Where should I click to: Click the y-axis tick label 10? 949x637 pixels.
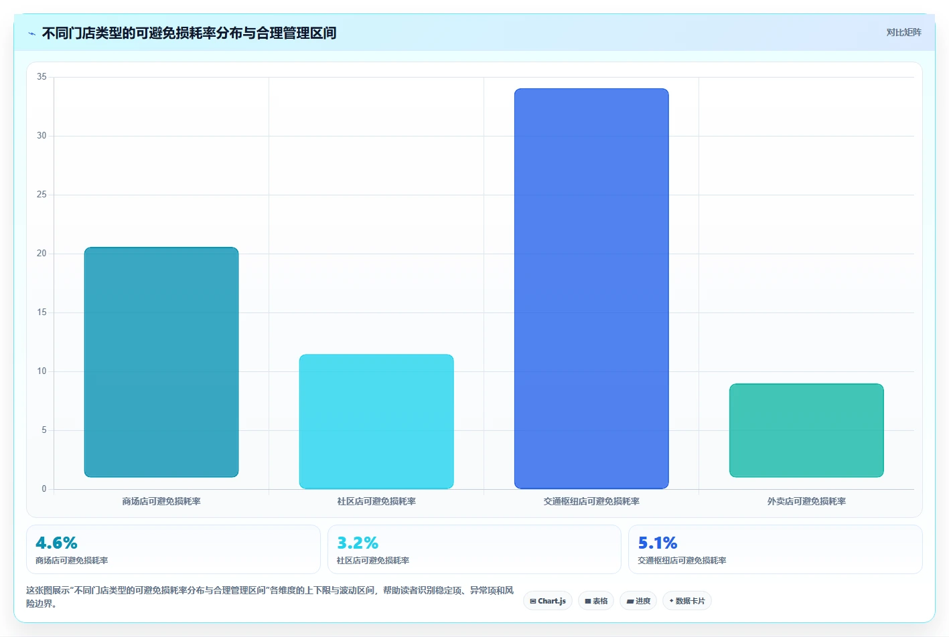coord(42,371)
